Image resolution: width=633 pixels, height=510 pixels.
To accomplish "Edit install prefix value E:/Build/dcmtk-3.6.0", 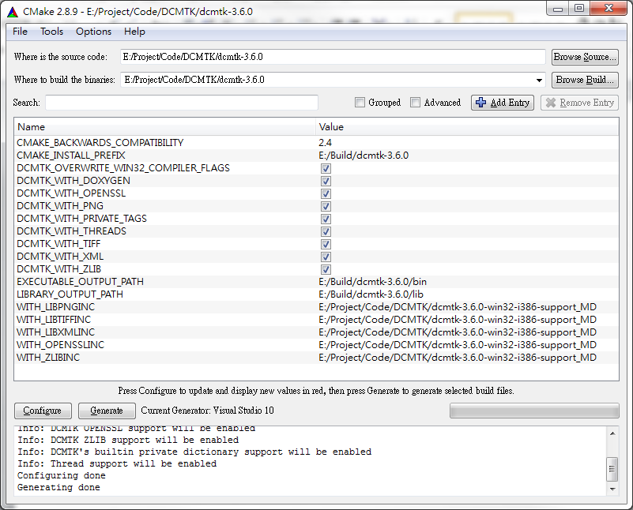I will pos(364,156).
